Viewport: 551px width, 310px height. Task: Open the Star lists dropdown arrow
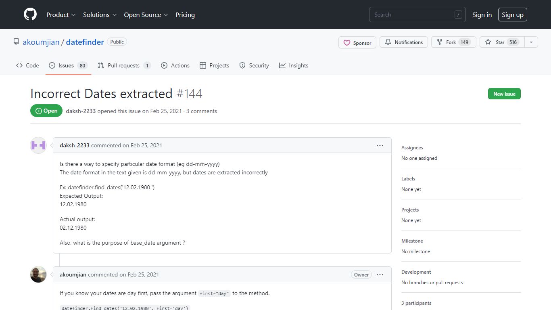[531, 42]
